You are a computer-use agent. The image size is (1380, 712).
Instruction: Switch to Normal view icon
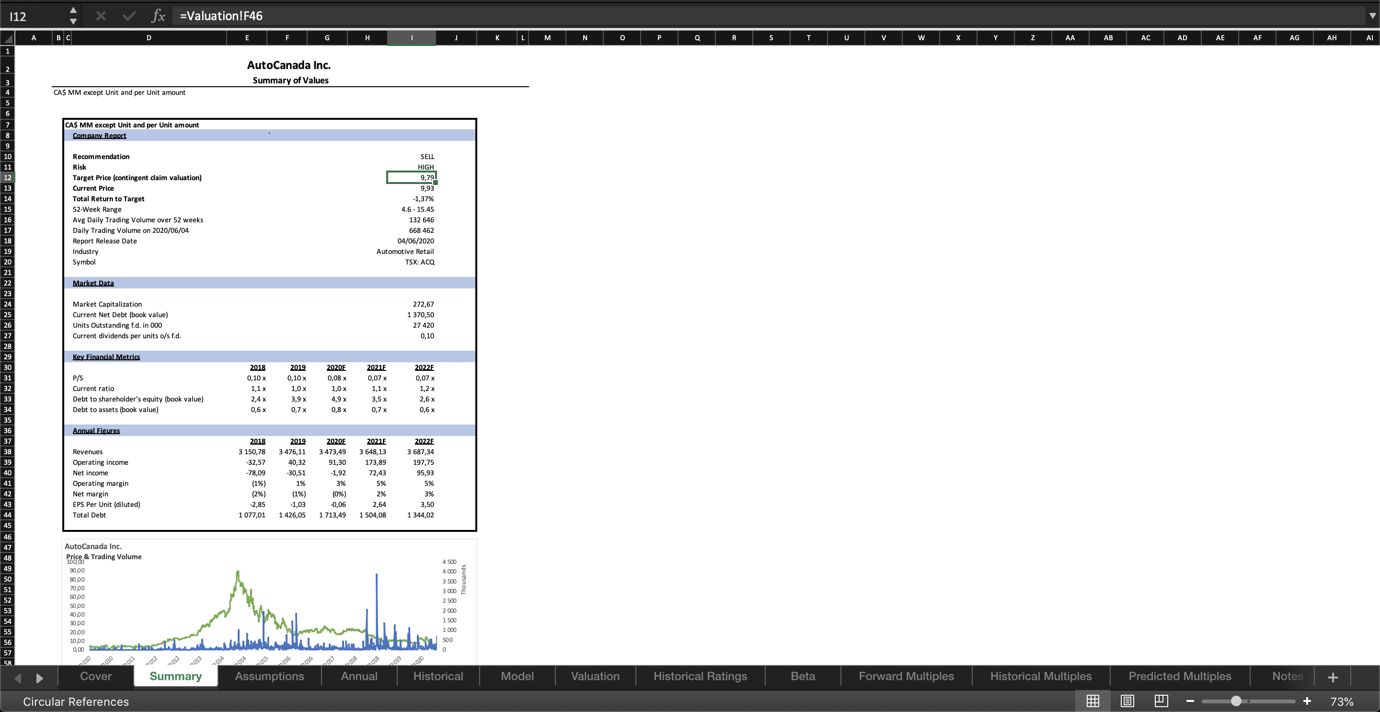coord(1093,701)
